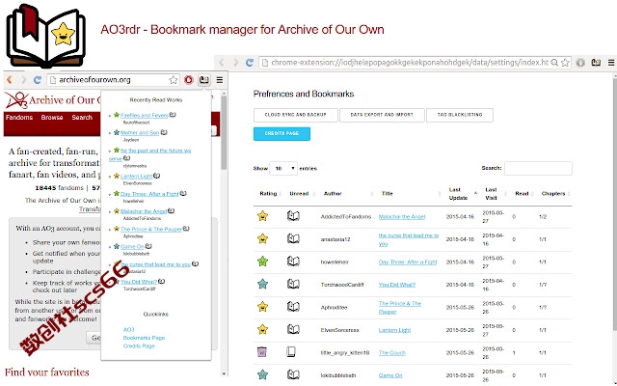
Task: Open the right browser hamburger menu
Action: point(611,62)
